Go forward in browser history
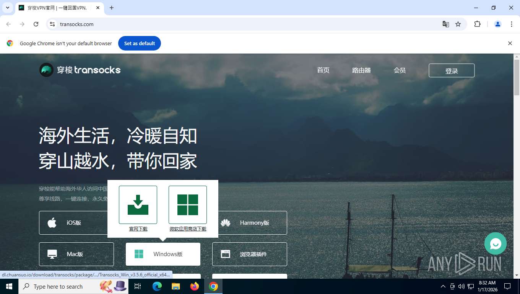 click(x=22, y=24)
